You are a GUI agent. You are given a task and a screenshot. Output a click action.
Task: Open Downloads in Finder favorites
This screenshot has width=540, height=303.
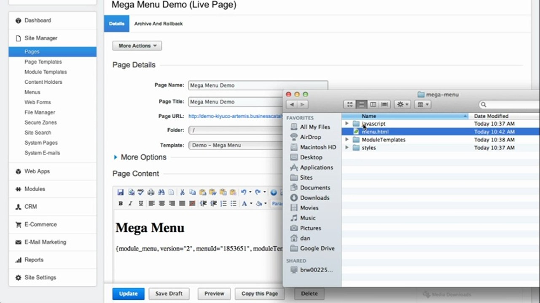(x=314, y=198)
